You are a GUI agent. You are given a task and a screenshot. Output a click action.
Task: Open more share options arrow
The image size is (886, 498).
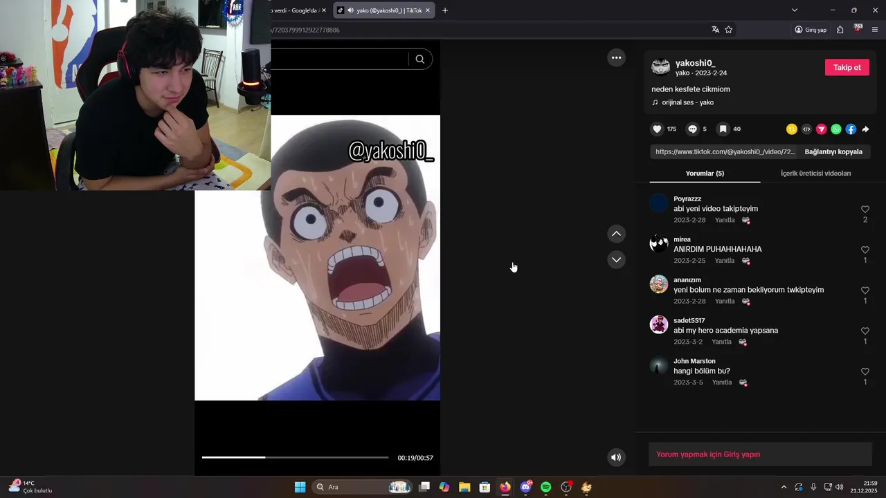(x=865, y=129)
